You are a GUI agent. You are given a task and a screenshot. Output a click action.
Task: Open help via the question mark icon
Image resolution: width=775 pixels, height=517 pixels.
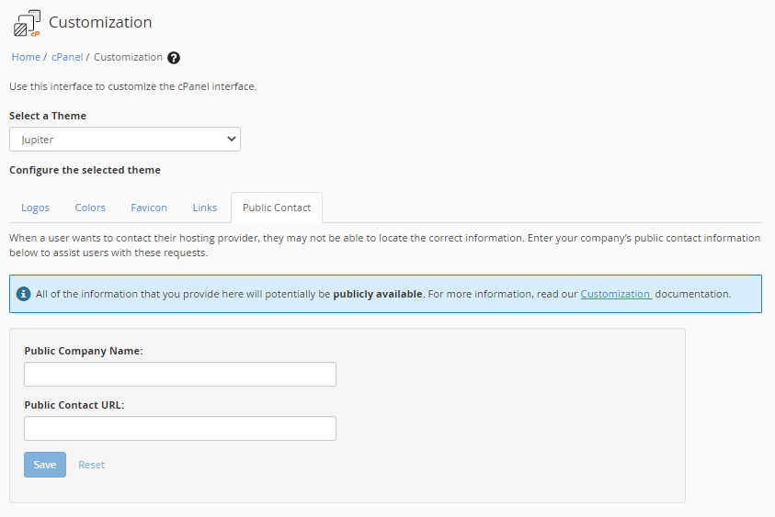174,57
